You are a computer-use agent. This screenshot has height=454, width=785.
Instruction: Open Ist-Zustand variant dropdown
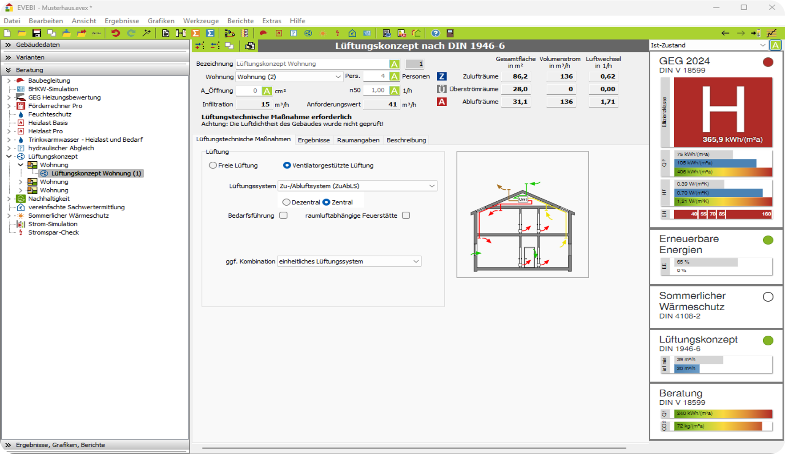coord(709,45)
